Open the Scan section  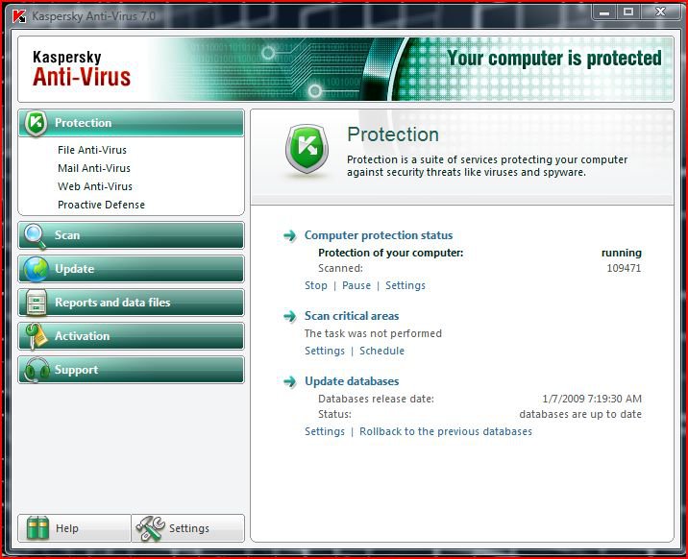[132, 235]
